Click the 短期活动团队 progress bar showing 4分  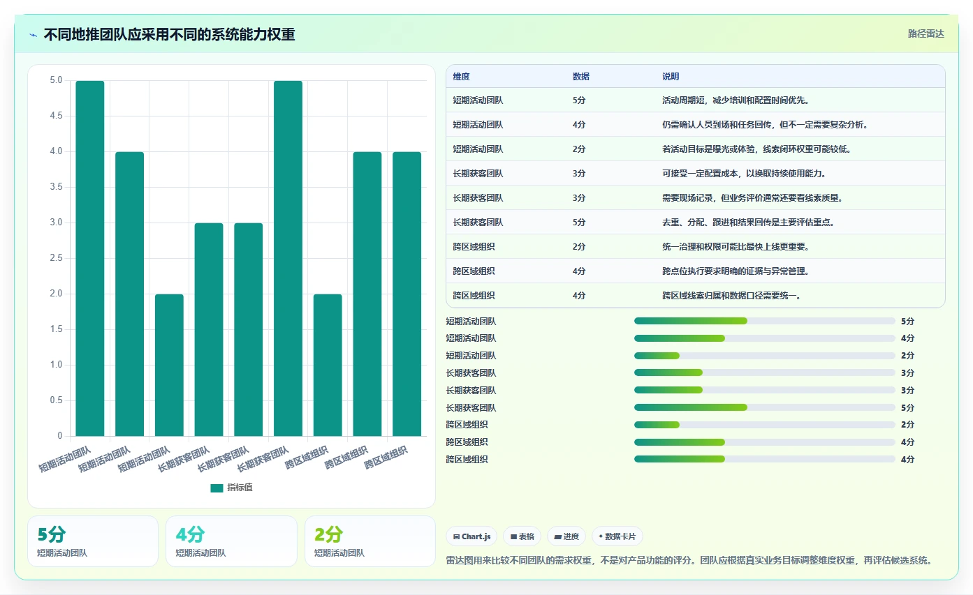click(x=765, y=338)
